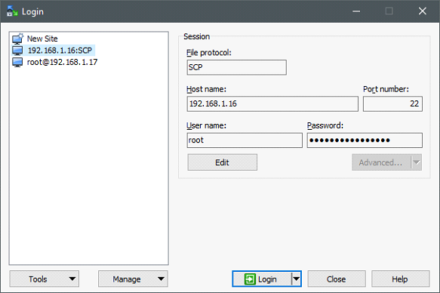The image size is (440, 293).
Task: Click the monitor icon beside 192.168.1.16:SCP
Action: pyautogui.click(x=17, y=51)
